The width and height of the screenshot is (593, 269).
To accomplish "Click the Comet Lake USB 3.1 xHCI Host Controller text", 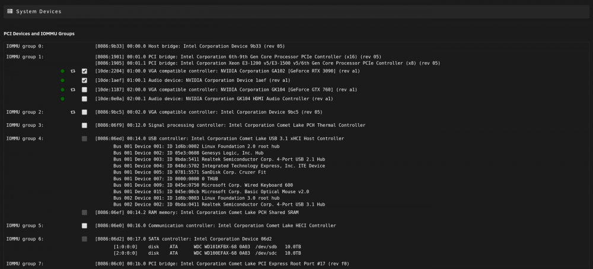I will [220, 139].
